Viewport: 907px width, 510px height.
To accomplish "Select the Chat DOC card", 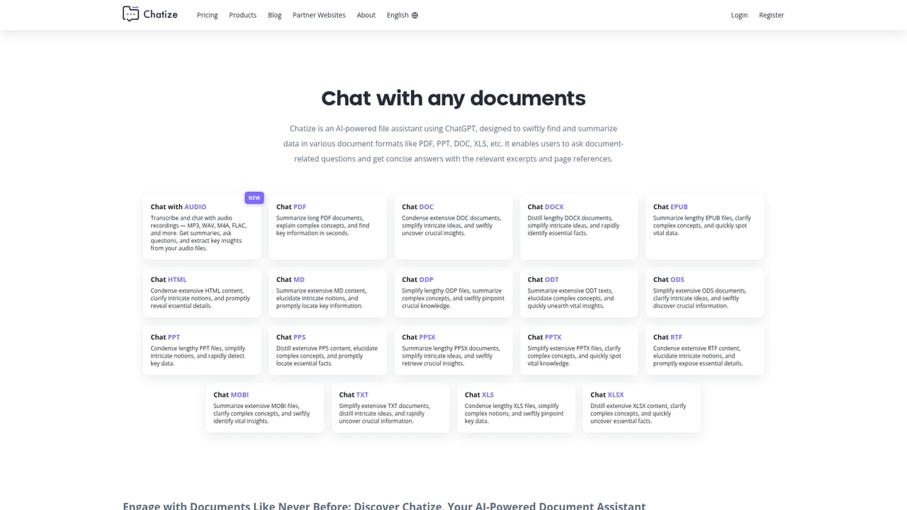I will coord(453,227).
